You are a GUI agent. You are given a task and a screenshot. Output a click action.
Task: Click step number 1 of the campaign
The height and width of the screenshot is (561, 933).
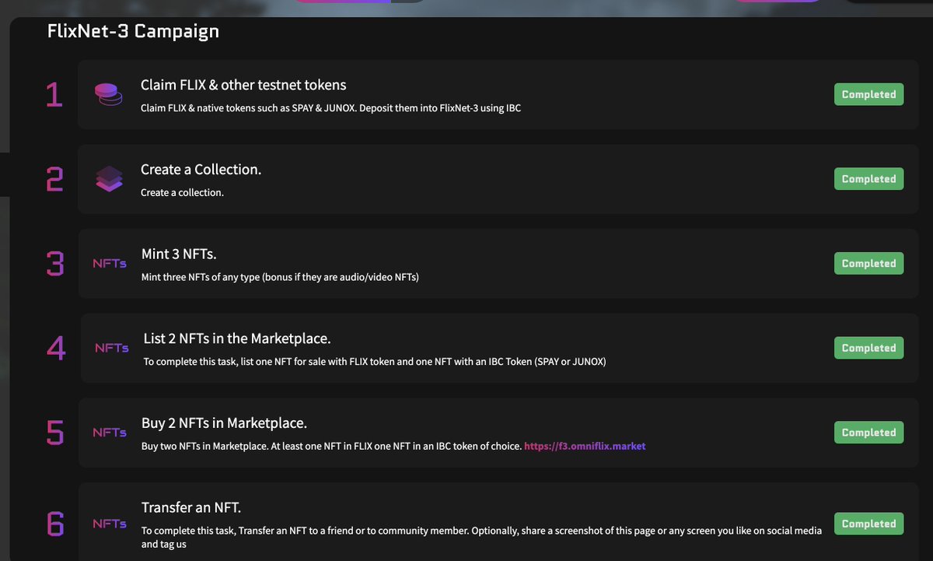[x=54, y=95]
